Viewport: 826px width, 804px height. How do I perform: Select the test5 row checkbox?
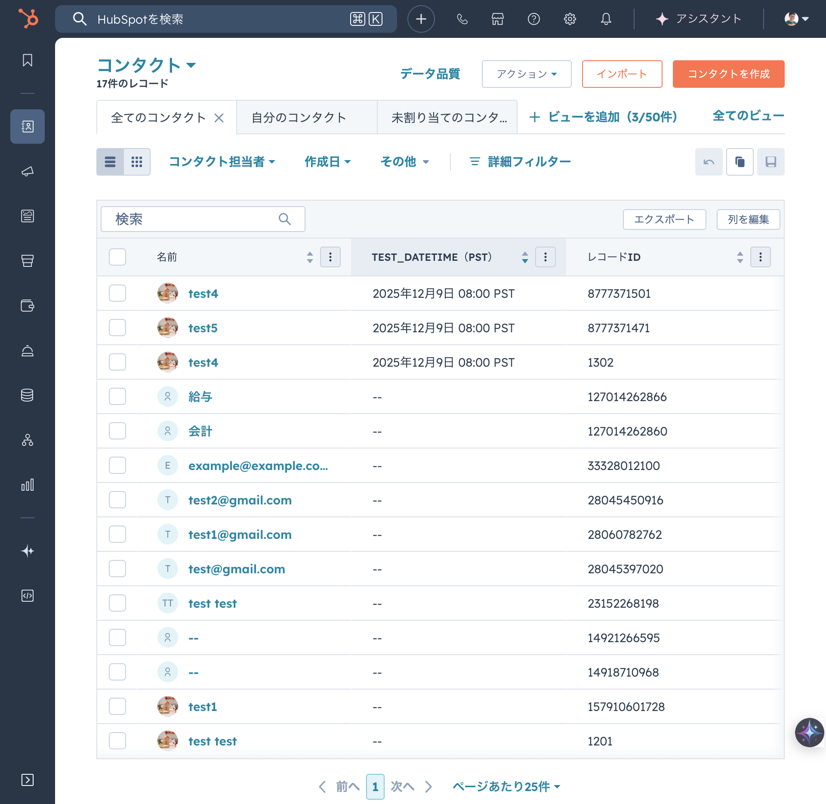point(117,328)
